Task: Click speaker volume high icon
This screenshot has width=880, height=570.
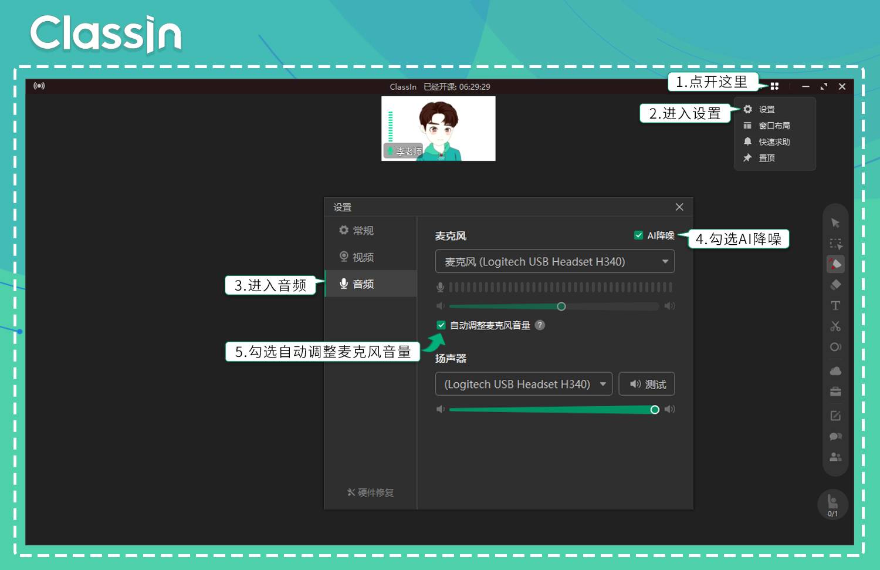Action: pyautogui.click(x=669, y=409)
